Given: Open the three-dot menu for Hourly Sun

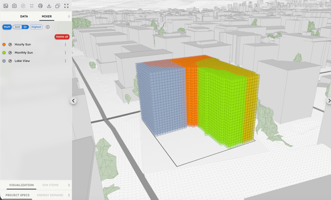Looking at the screenshot, I should click(65, 45).
